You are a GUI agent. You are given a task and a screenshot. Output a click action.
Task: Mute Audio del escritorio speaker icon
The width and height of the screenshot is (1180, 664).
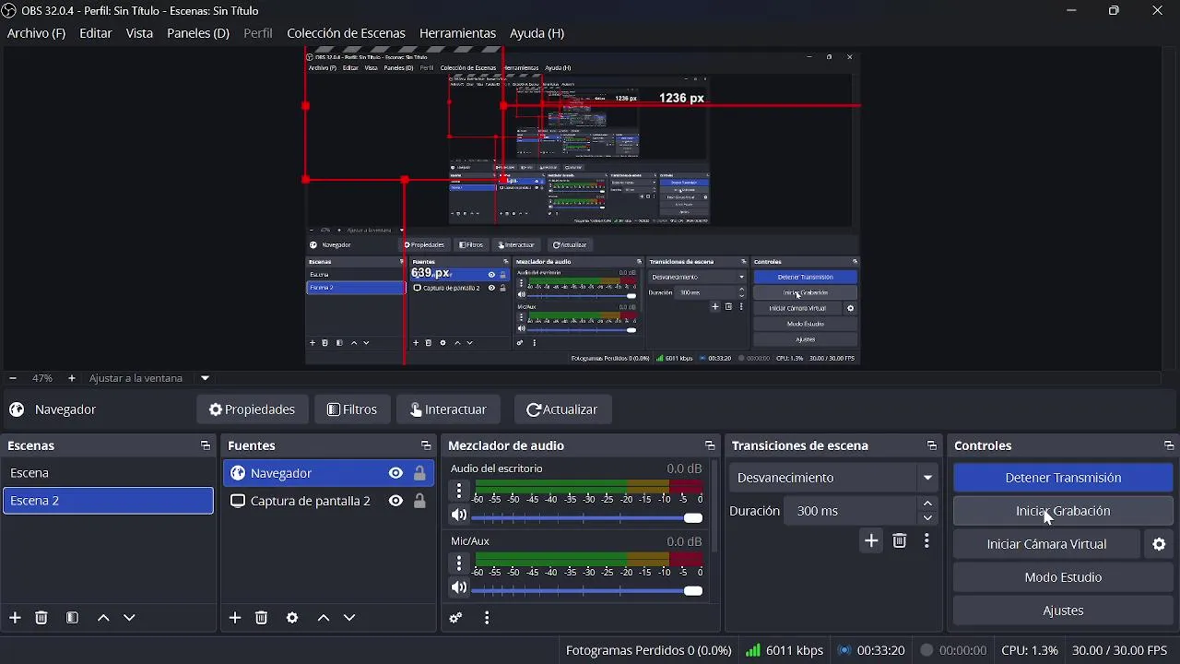(x=459, y=516)
